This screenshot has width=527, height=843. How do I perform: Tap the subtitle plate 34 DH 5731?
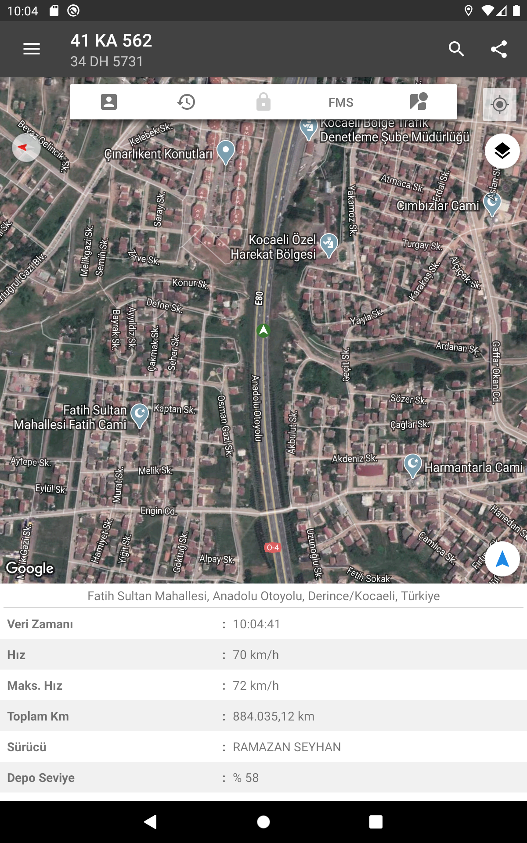tap(107, 61)
